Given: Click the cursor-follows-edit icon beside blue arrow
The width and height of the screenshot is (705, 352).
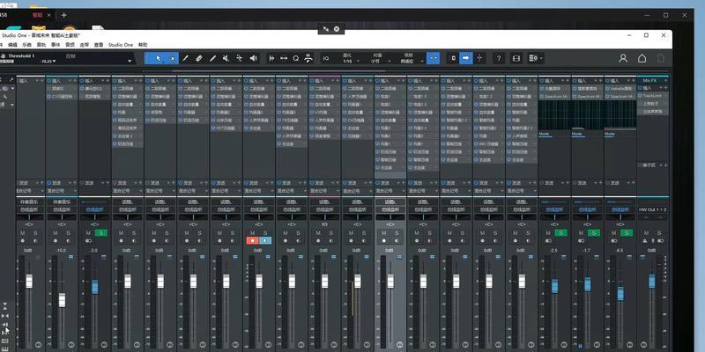Looking at the screenshot, I should [479, 58].
